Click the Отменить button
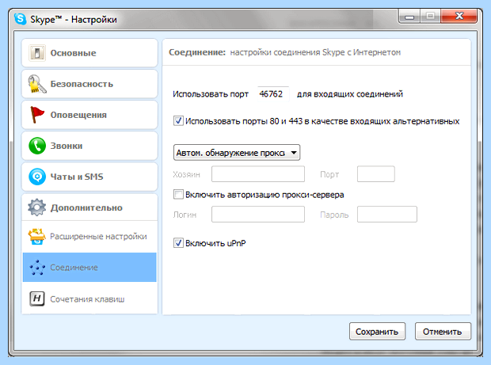 click(x=443, y=331)
